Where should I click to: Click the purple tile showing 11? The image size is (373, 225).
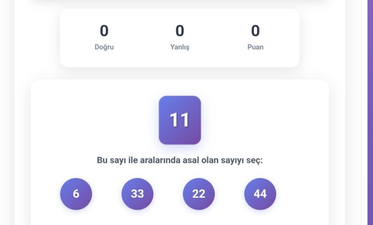[x=180, y=120]
